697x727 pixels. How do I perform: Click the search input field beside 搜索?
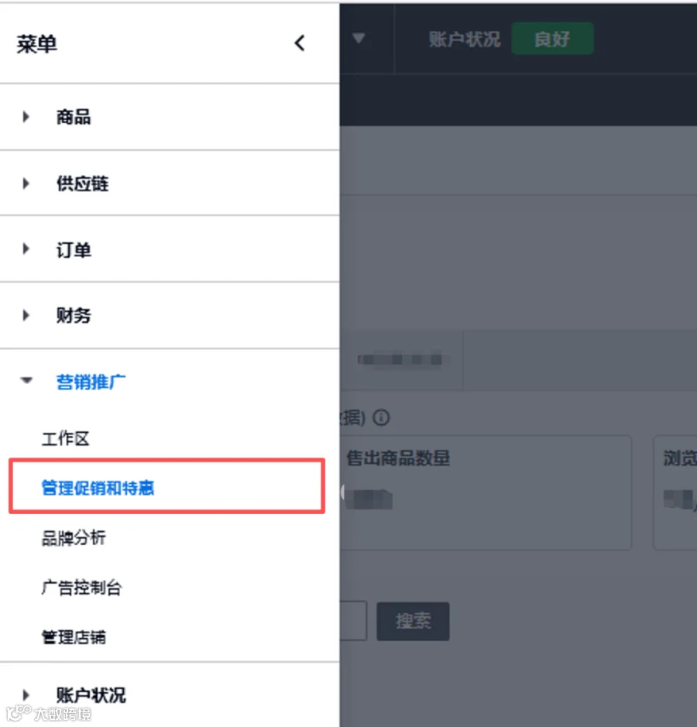pyautogui.click(x=353, y=621)
